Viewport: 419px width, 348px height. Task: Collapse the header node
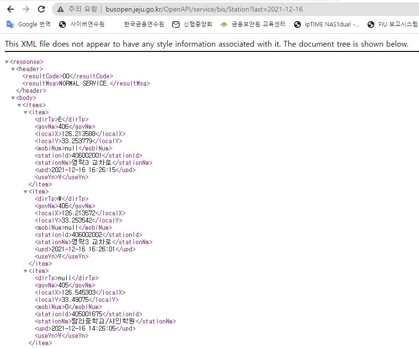(x=13, y=69)
